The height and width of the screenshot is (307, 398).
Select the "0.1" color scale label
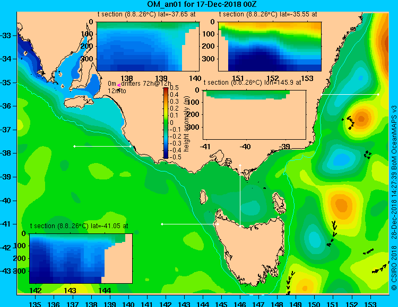coord(175,115)
